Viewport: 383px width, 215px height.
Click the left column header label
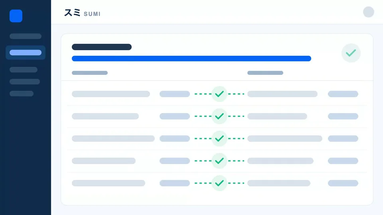tap(90, 73)
